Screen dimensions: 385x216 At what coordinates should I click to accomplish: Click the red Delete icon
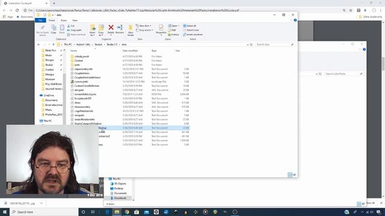111,28
